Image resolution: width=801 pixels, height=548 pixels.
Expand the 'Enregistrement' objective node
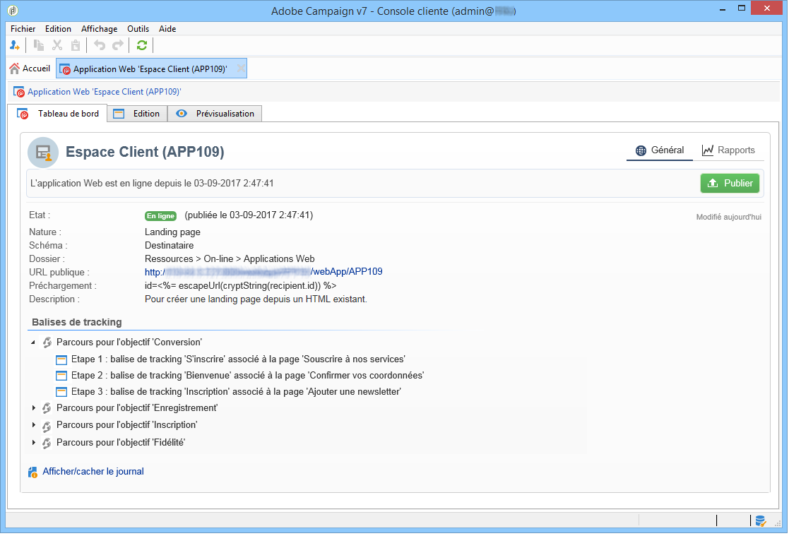click(34, 407)
